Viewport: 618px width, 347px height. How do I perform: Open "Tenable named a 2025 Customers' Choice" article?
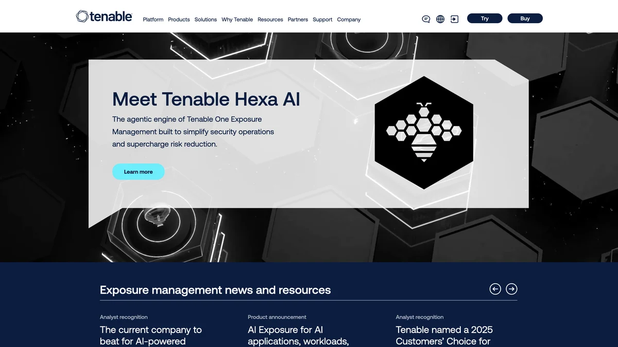pos(444,336)
